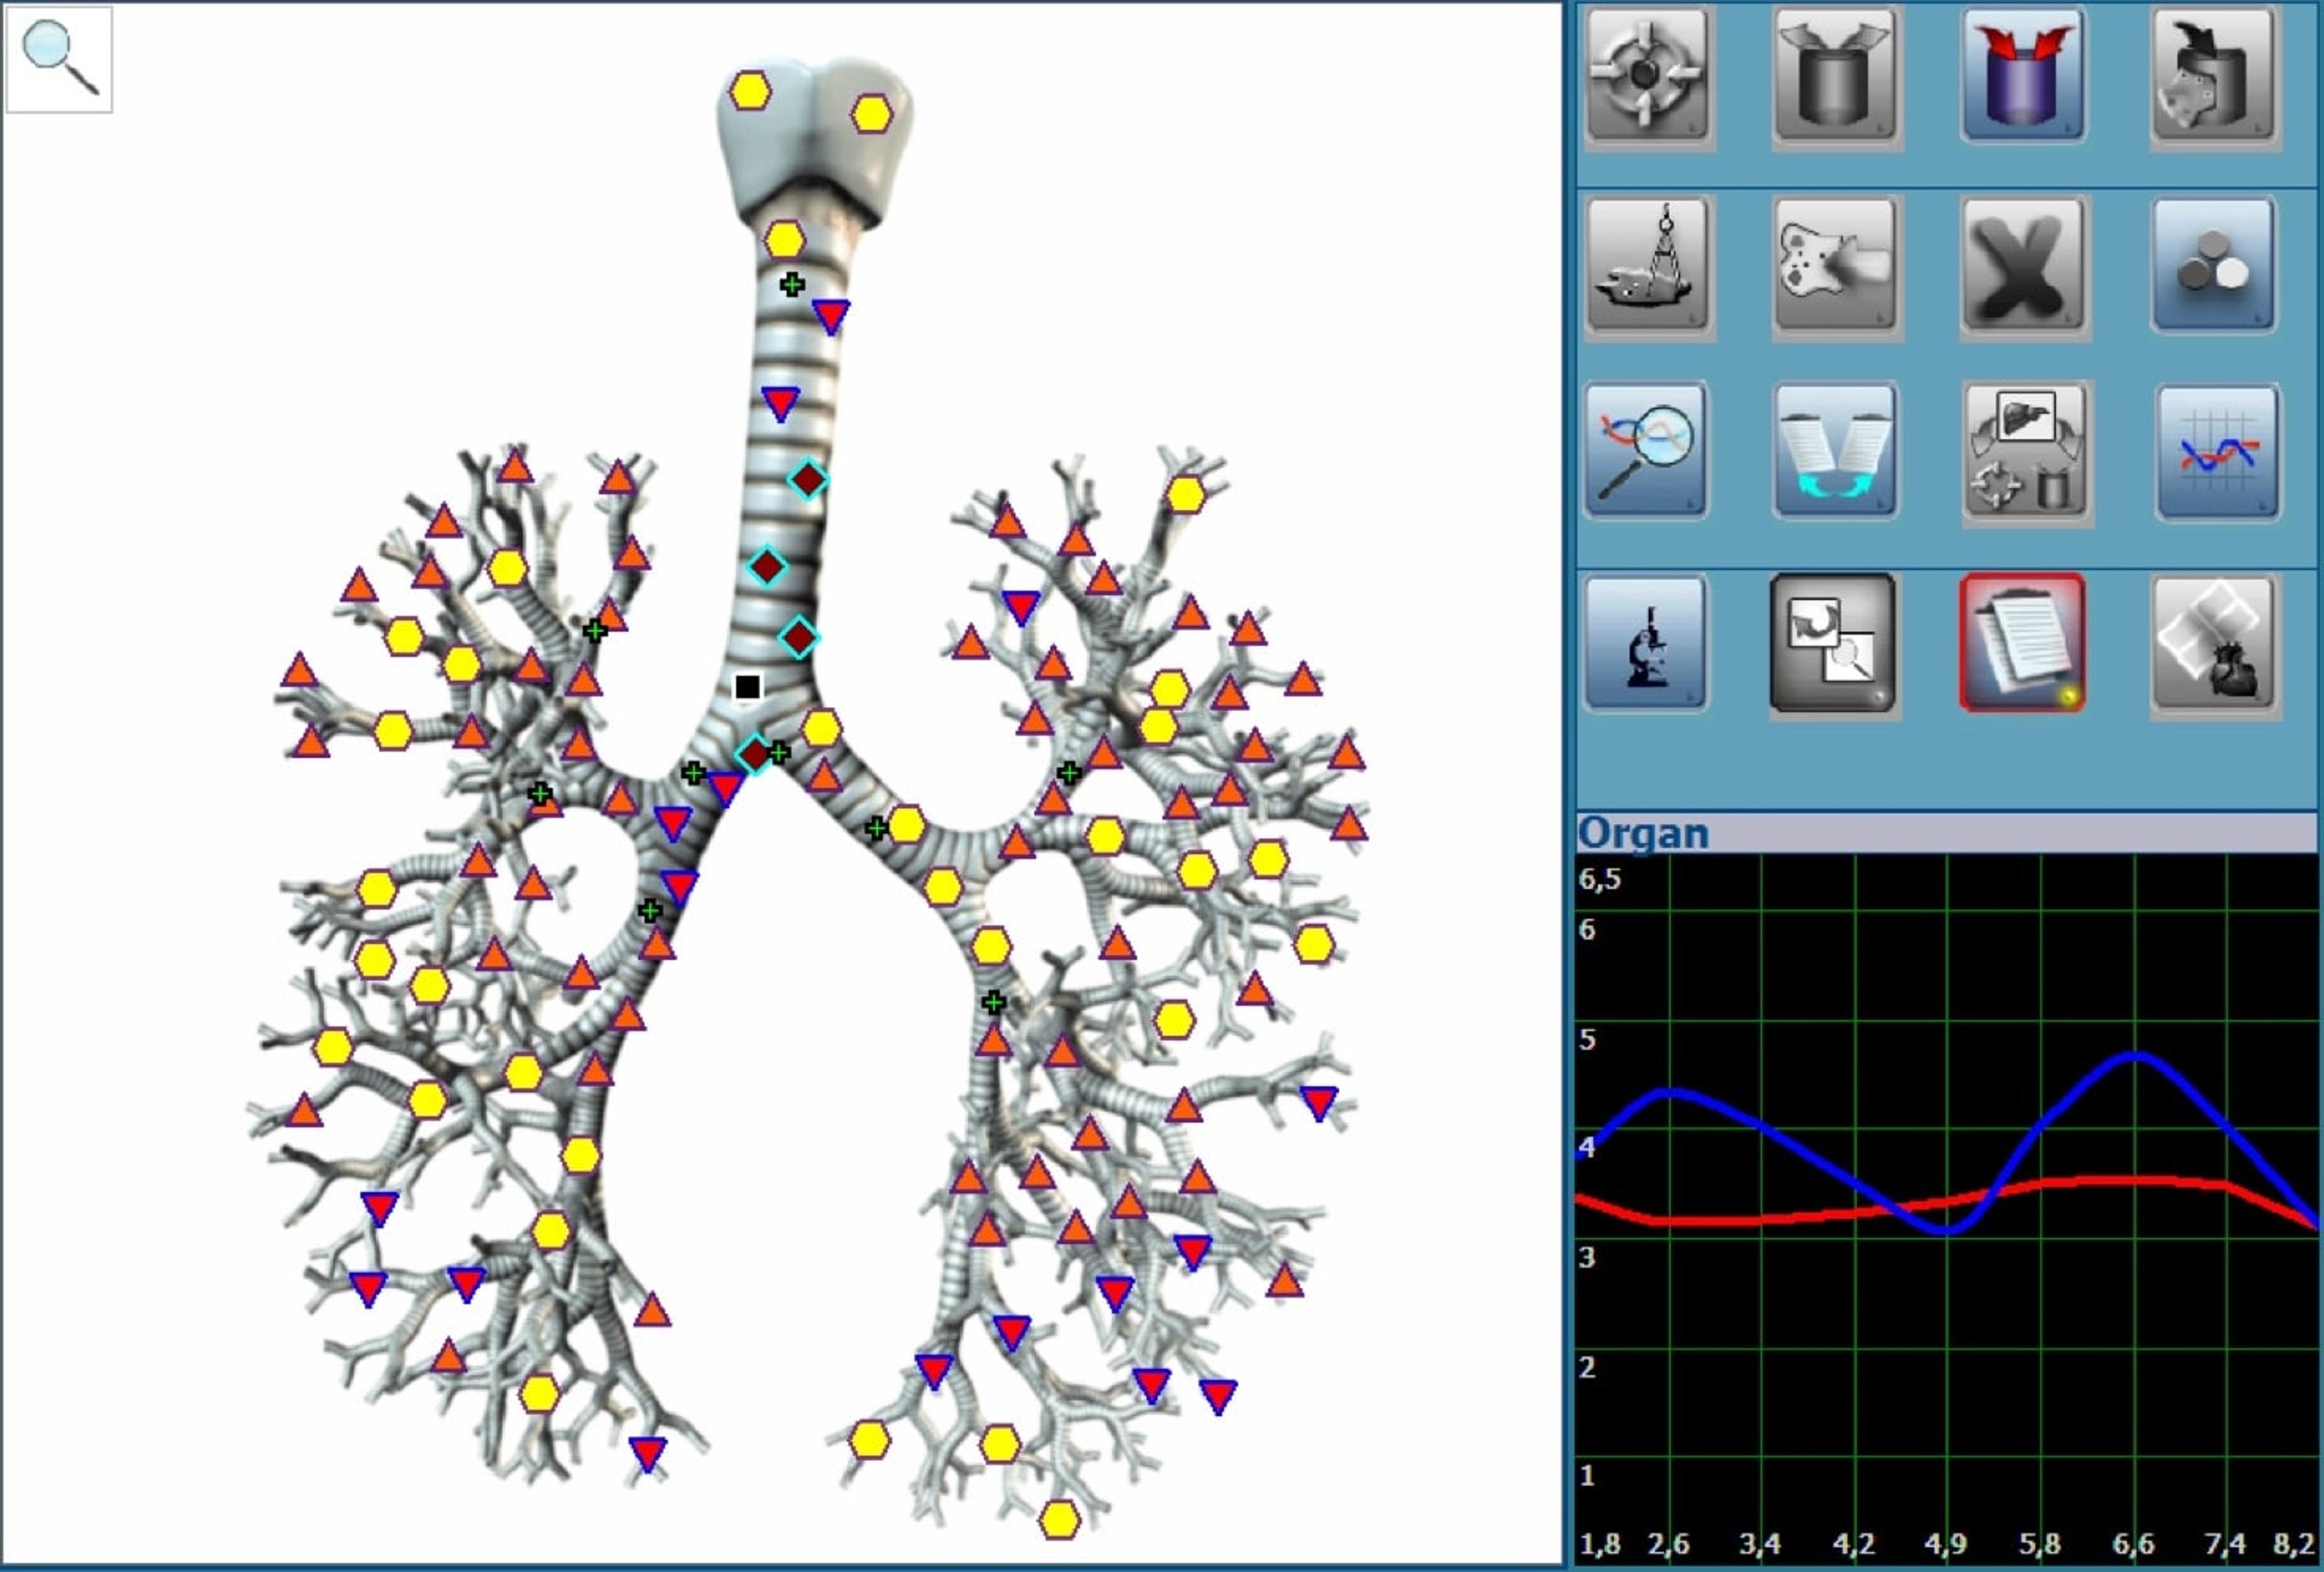This screenshot has width=2324, height=1572.
Task: Click the cylinder with black arrow and paper icon
Action: coord(2213,76)
